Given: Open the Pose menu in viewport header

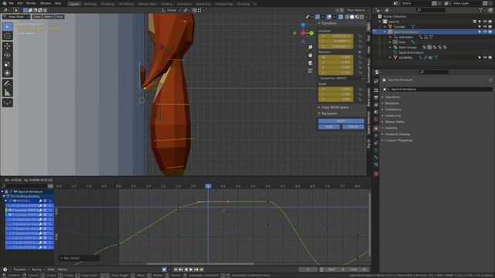Looking at the screenshot, I should click(60, 17).
